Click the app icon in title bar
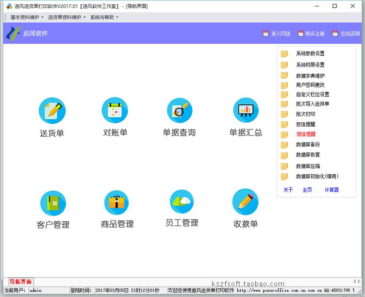This screenshot has width=365, height=297. [9, 6]
